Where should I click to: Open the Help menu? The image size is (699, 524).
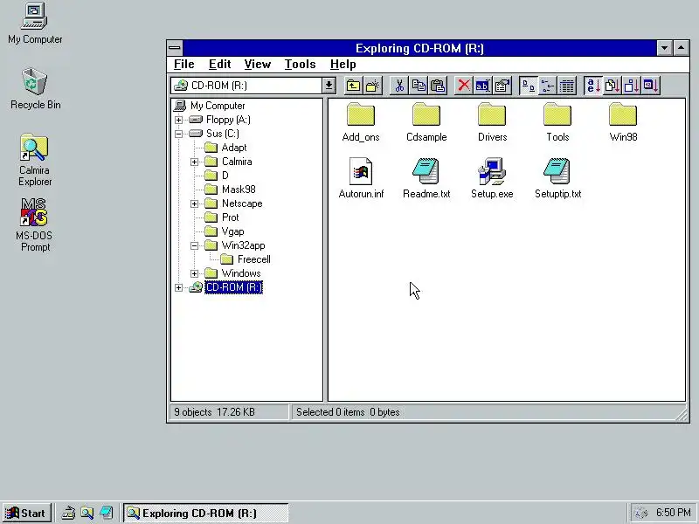pos(343,64)
